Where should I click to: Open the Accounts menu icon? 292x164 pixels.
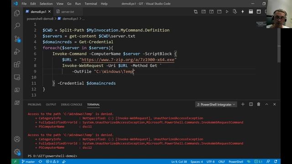click(17, 139)
